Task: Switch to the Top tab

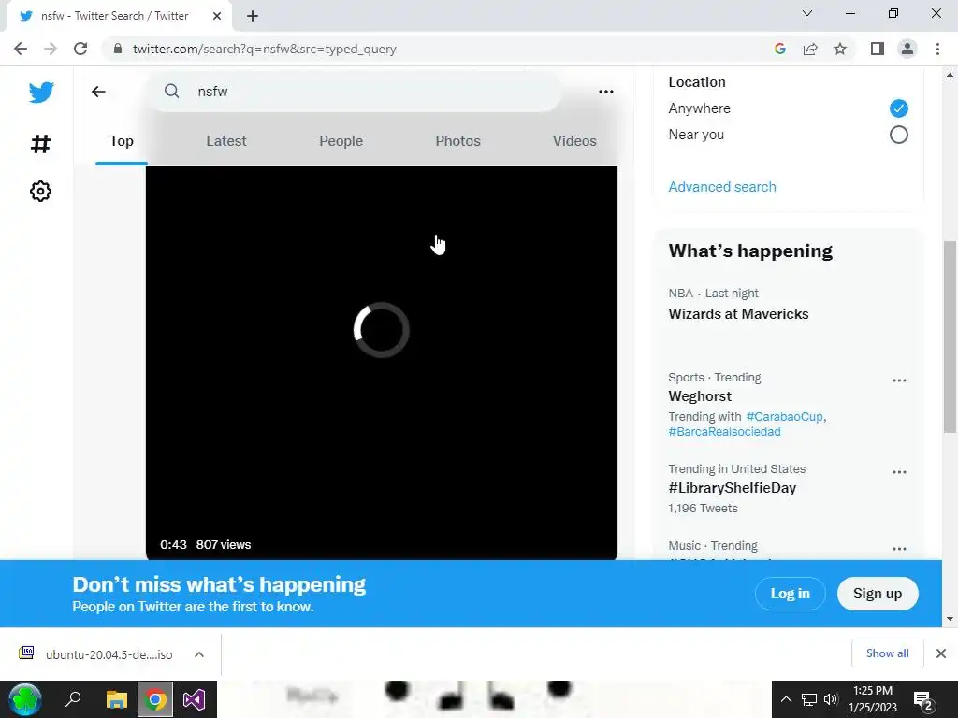Action: 122,141
